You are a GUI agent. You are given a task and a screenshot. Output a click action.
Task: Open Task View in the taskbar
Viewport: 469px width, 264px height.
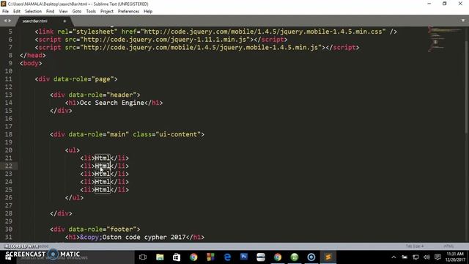point(143,257)
